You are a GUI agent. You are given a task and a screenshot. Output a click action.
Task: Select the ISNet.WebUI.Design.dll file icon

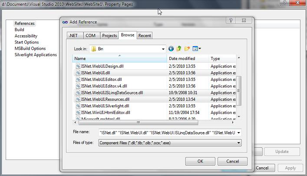[78, 66]
